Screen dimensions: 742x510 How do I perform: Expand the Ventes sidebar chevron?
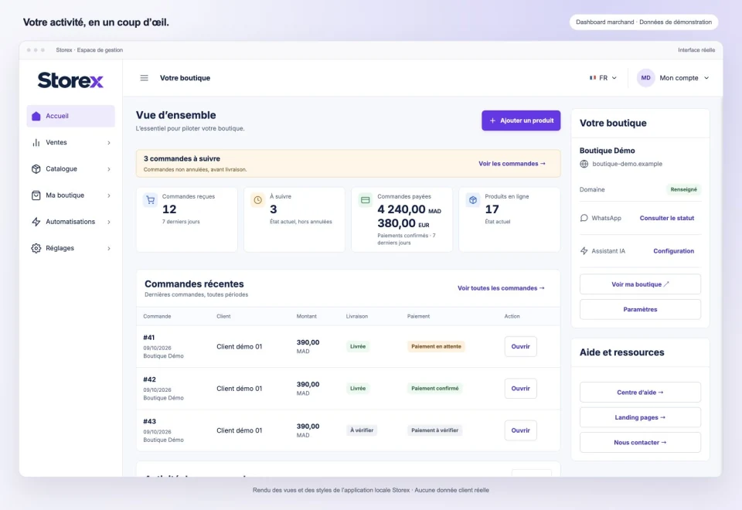109,143
